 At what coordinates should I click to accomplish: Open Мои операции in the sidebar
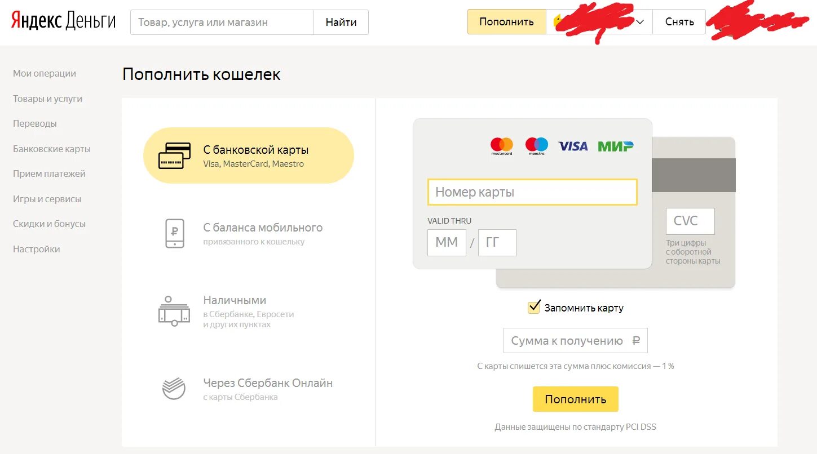pos(45,73)
